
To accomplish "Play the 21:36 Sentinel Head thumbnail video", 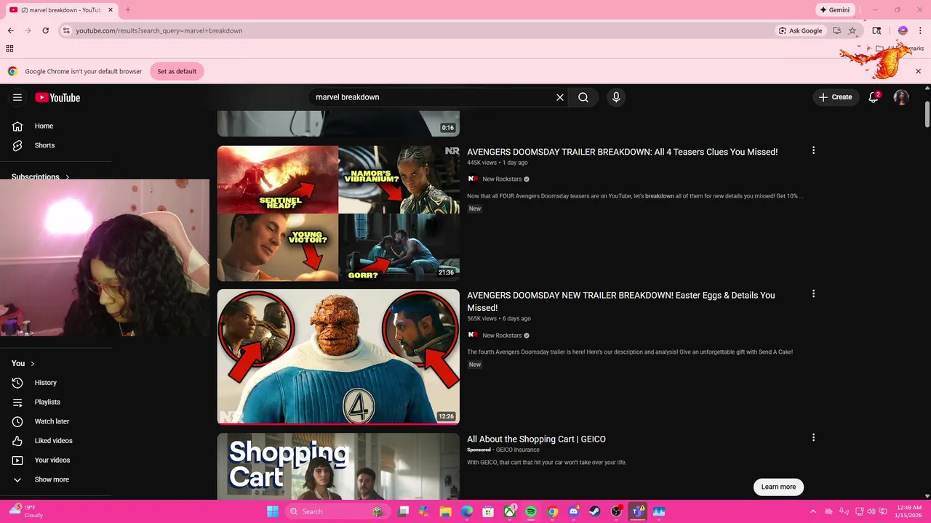I will (338, 214).
